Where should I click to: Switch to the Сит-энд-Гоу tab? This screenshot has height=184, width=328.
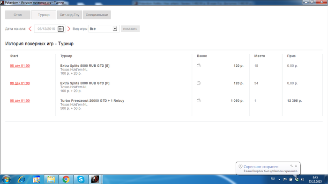69,15
